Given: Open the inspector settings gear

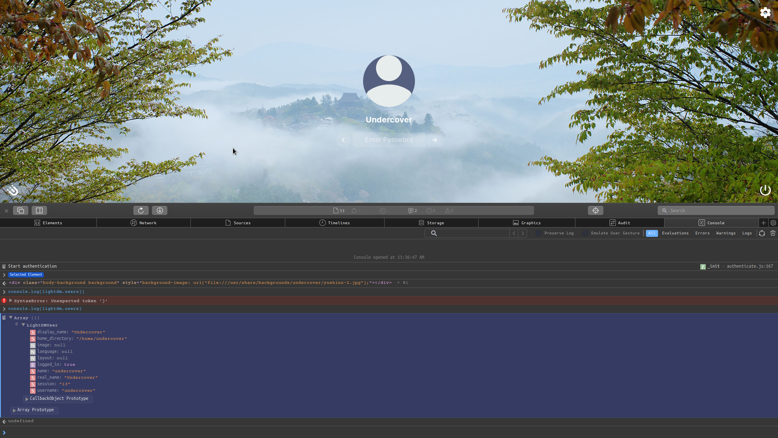Looking at the screenshot, I should coord(773,223).
